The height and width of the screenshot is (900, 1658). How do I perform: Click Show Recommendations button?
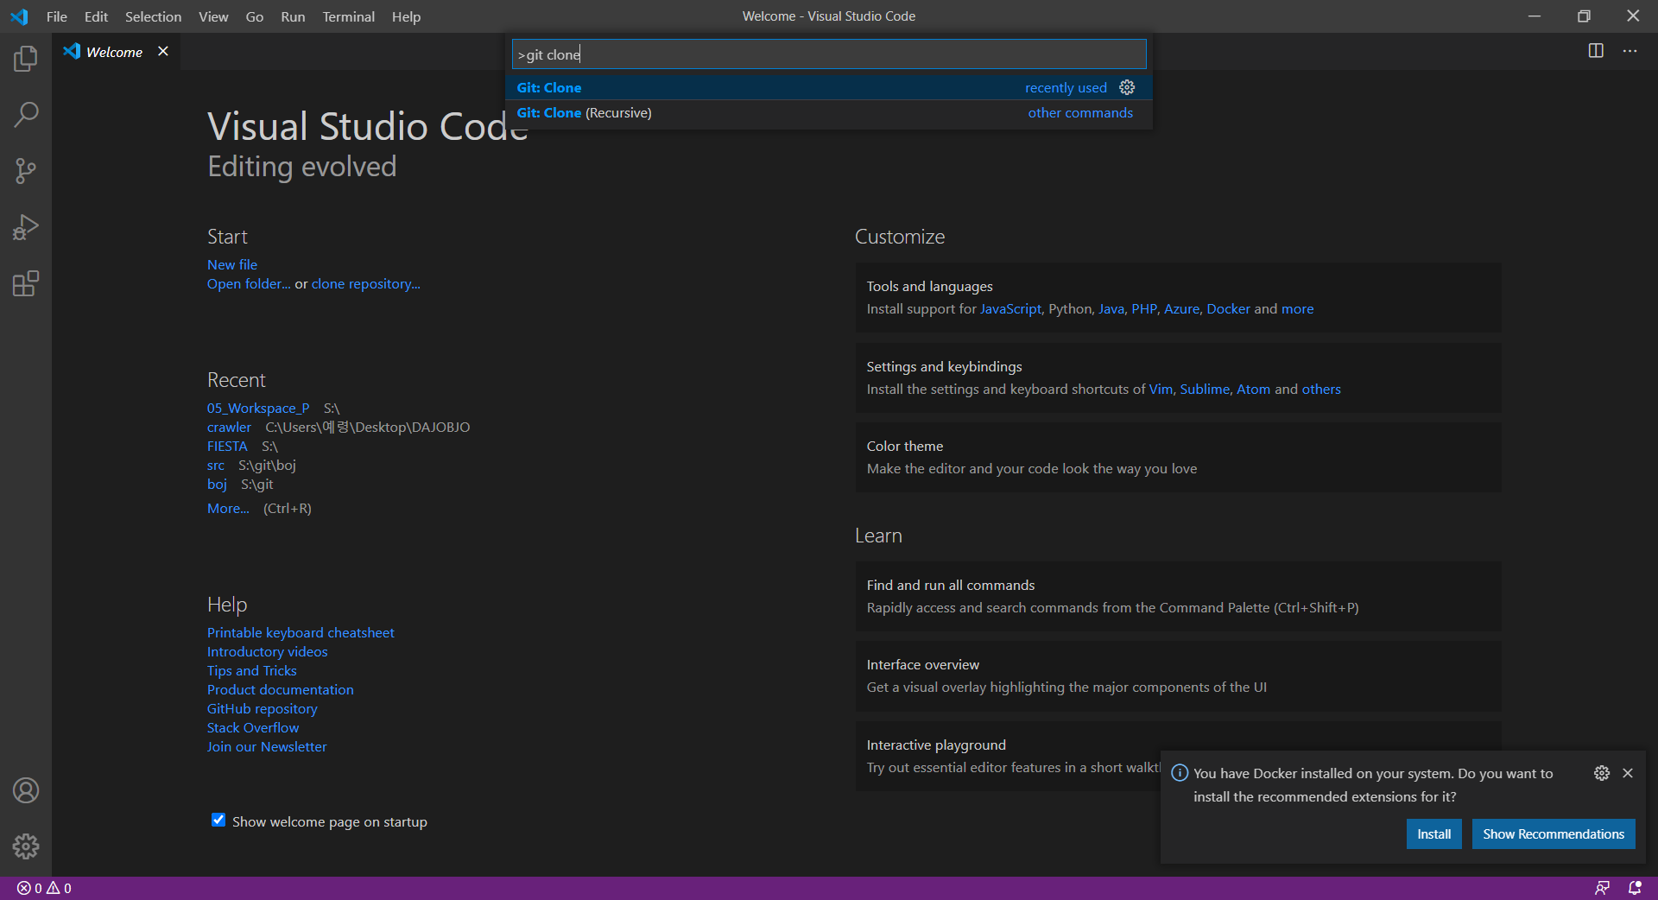[1554, 833]
